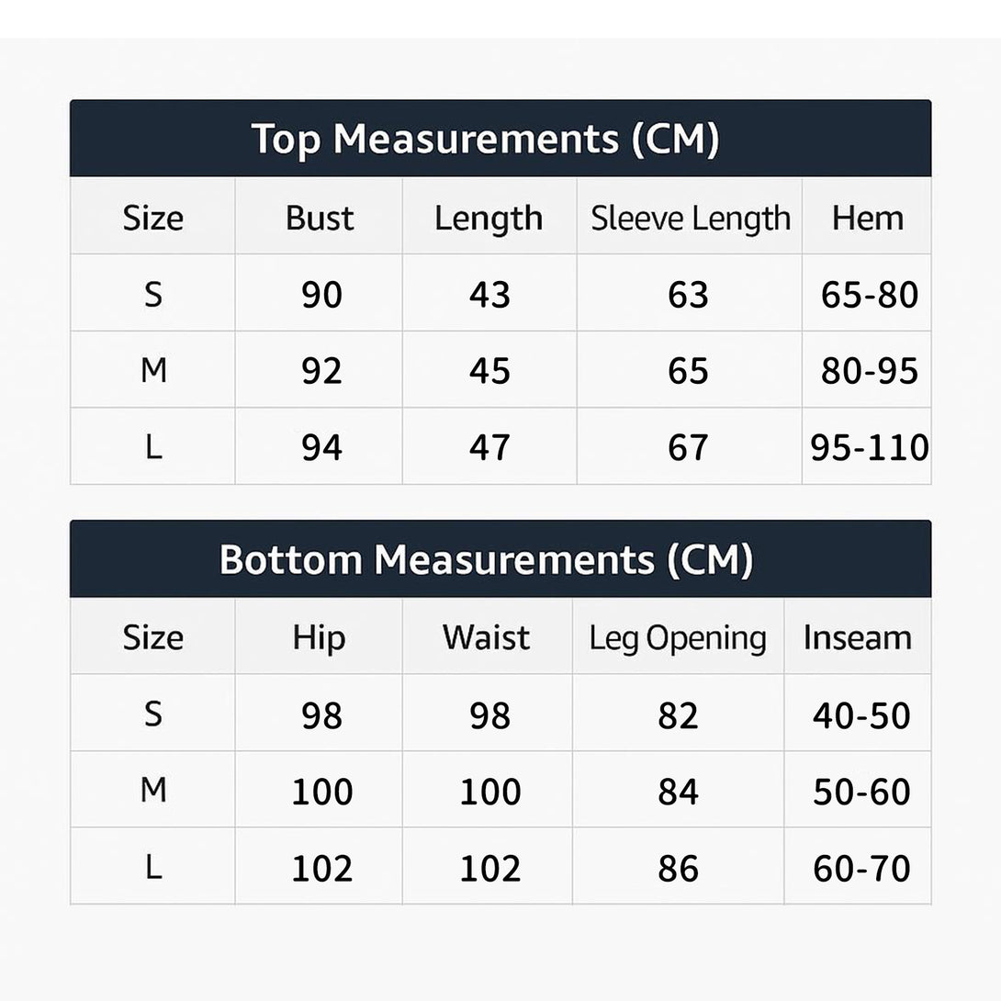The image size is (1001, 1001).
Task: Select the Bust column header
Action: coord(320,219)
